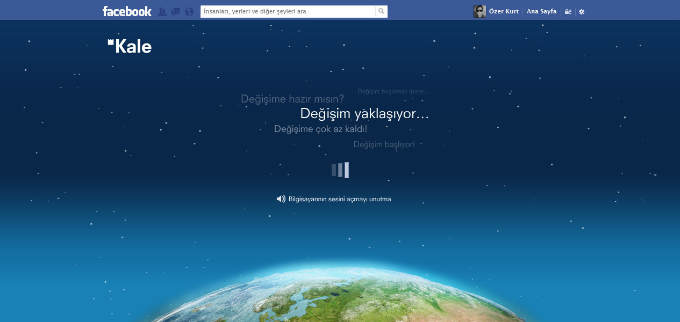Open the notifications globe icon
The image size is (680, 322).
[x=189, y=12]
